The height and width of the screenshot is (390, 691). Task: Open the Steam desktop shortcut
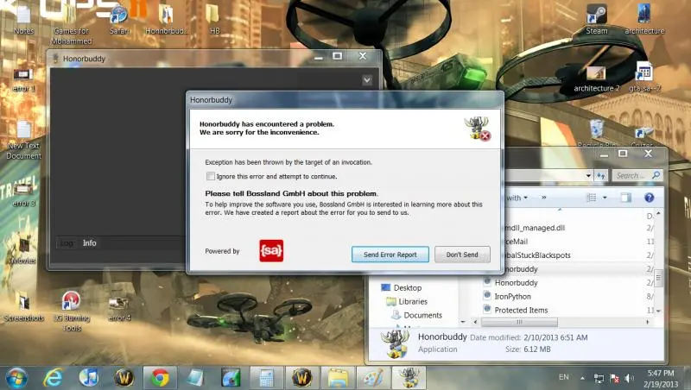[596, 19]
